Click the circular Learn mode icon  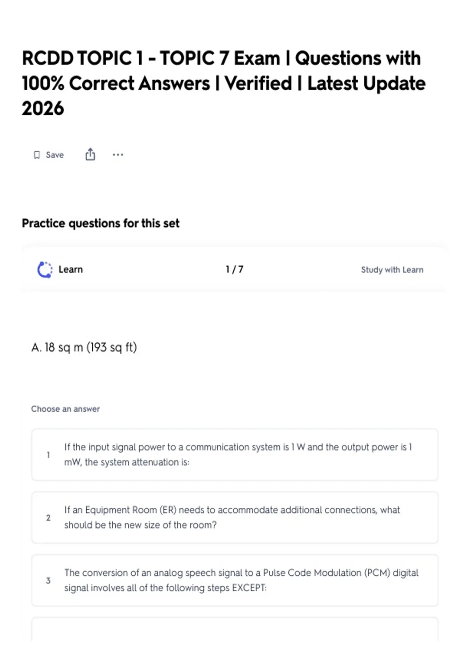click(x=45, y=270)
